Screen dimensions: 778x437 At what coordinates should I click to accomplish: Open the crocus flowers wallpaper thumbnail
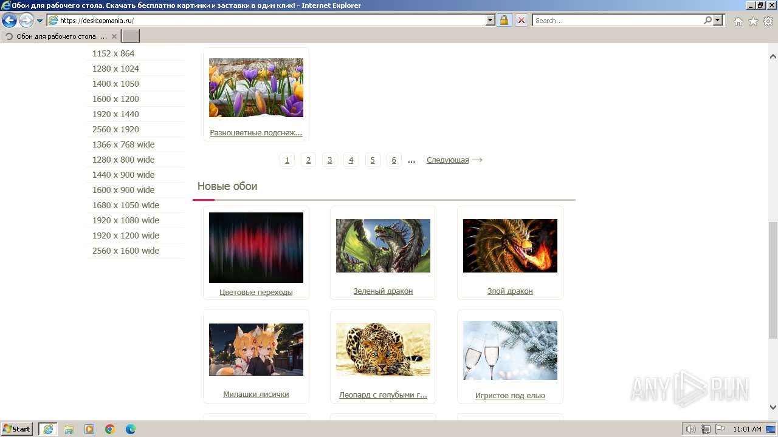[x=256, y=87]
